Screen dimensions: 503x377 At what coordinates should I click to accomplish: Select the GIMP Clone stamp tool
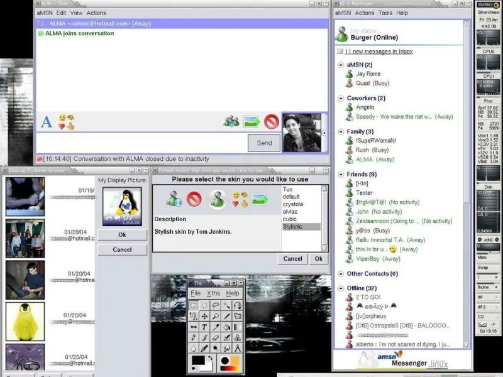[x=238, y=337]
